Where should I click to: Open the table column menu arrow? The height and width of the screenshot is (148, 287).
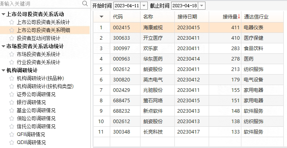(x=102, y=17)
